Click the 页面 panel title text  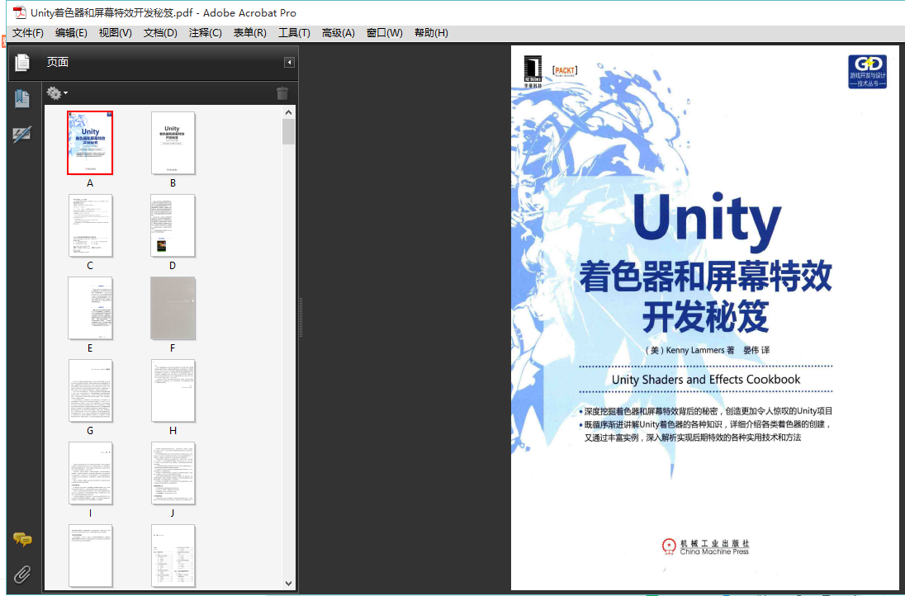click(58, 62)
